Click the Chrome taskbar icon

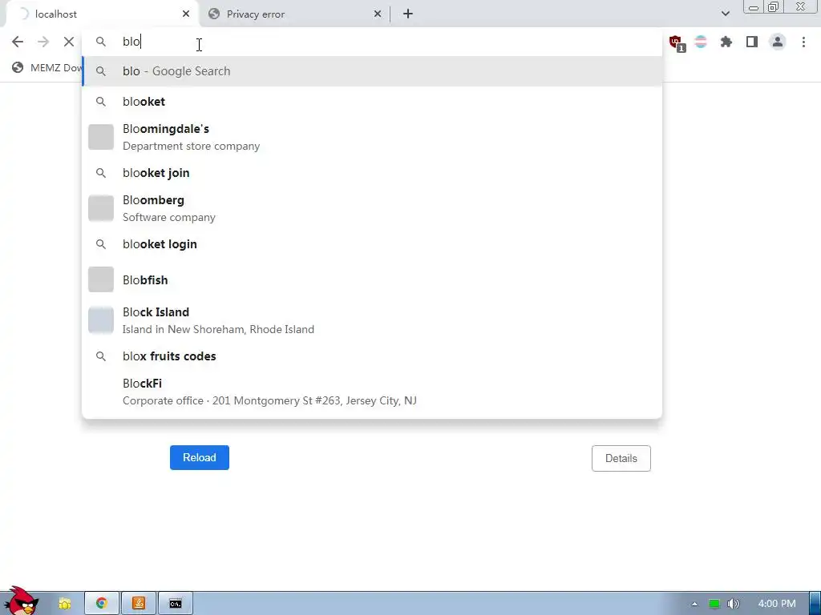[x=102, y=603]
